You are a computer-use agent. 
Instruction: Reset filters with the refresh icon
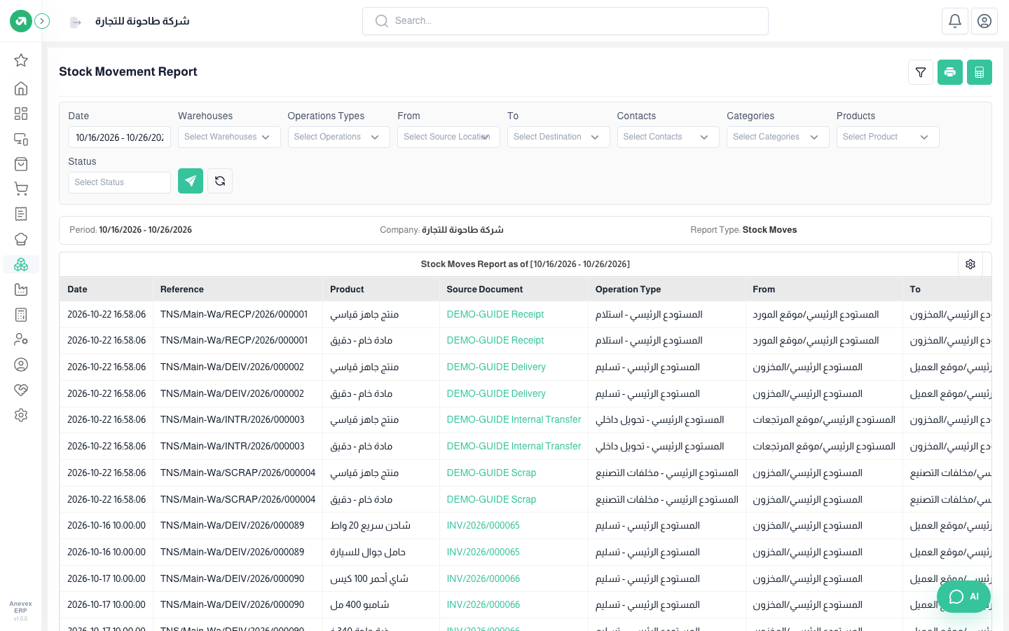coord(220,181)
